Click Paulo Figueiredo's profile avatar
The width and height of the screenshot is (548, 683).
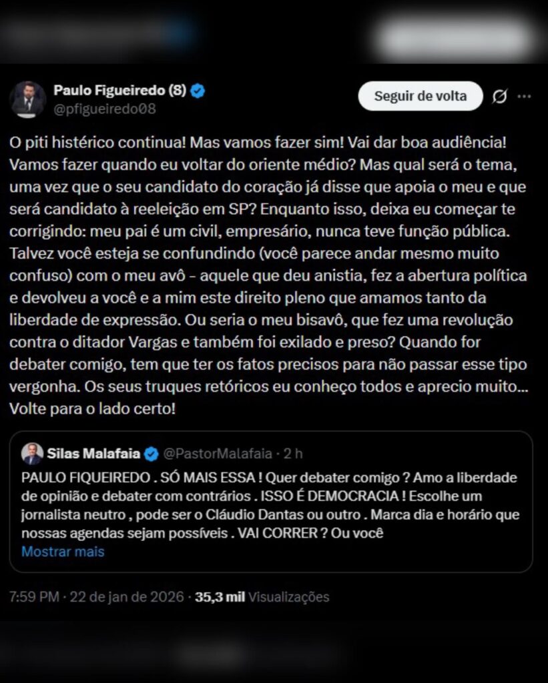27,99
